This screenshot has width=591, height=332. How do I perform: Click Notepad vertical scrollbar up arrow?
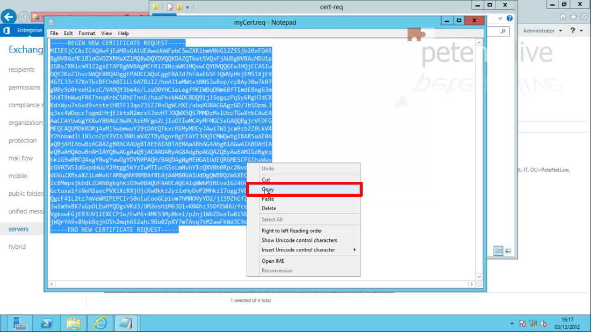tap(479, 43)
